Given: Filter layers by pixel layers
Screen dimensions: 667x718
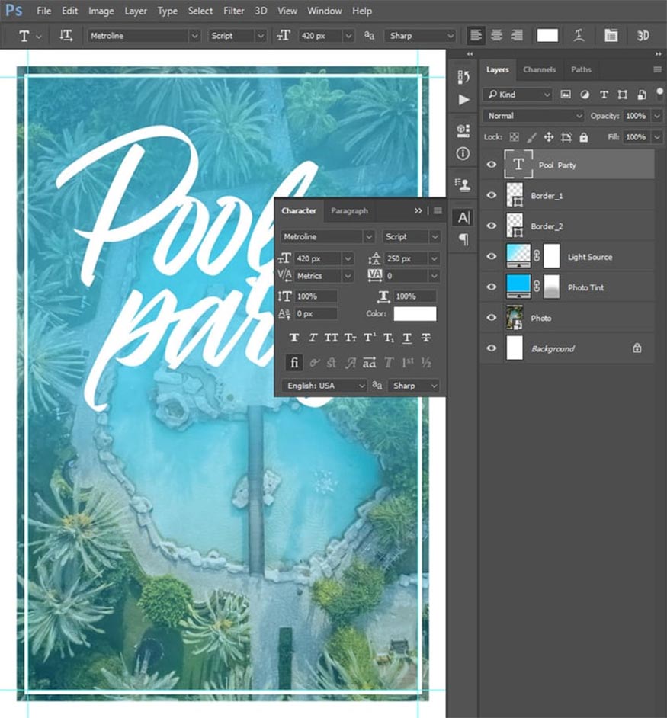Looking at the screenshot, I should [566, 95].
